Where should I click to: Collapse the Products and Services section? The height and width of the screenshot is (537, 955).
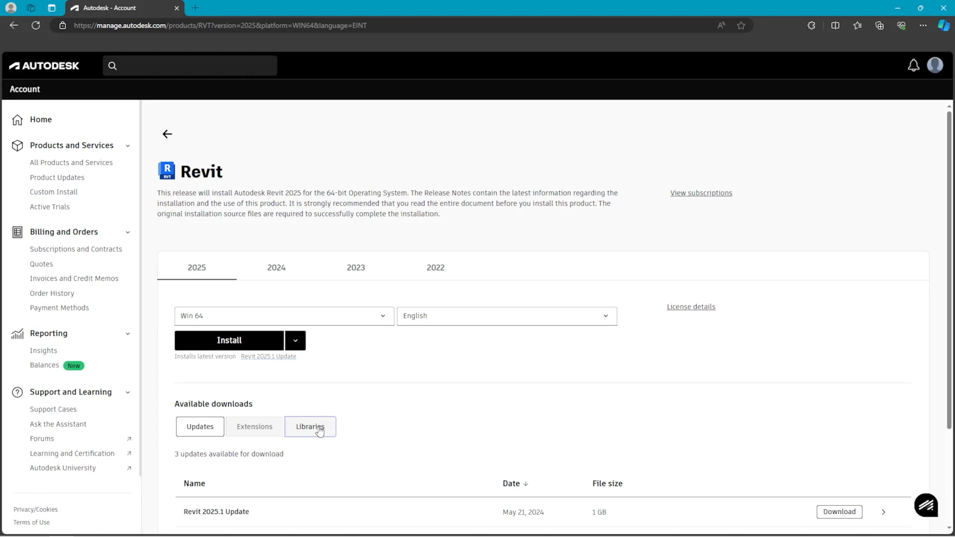[x=128, y=146]
